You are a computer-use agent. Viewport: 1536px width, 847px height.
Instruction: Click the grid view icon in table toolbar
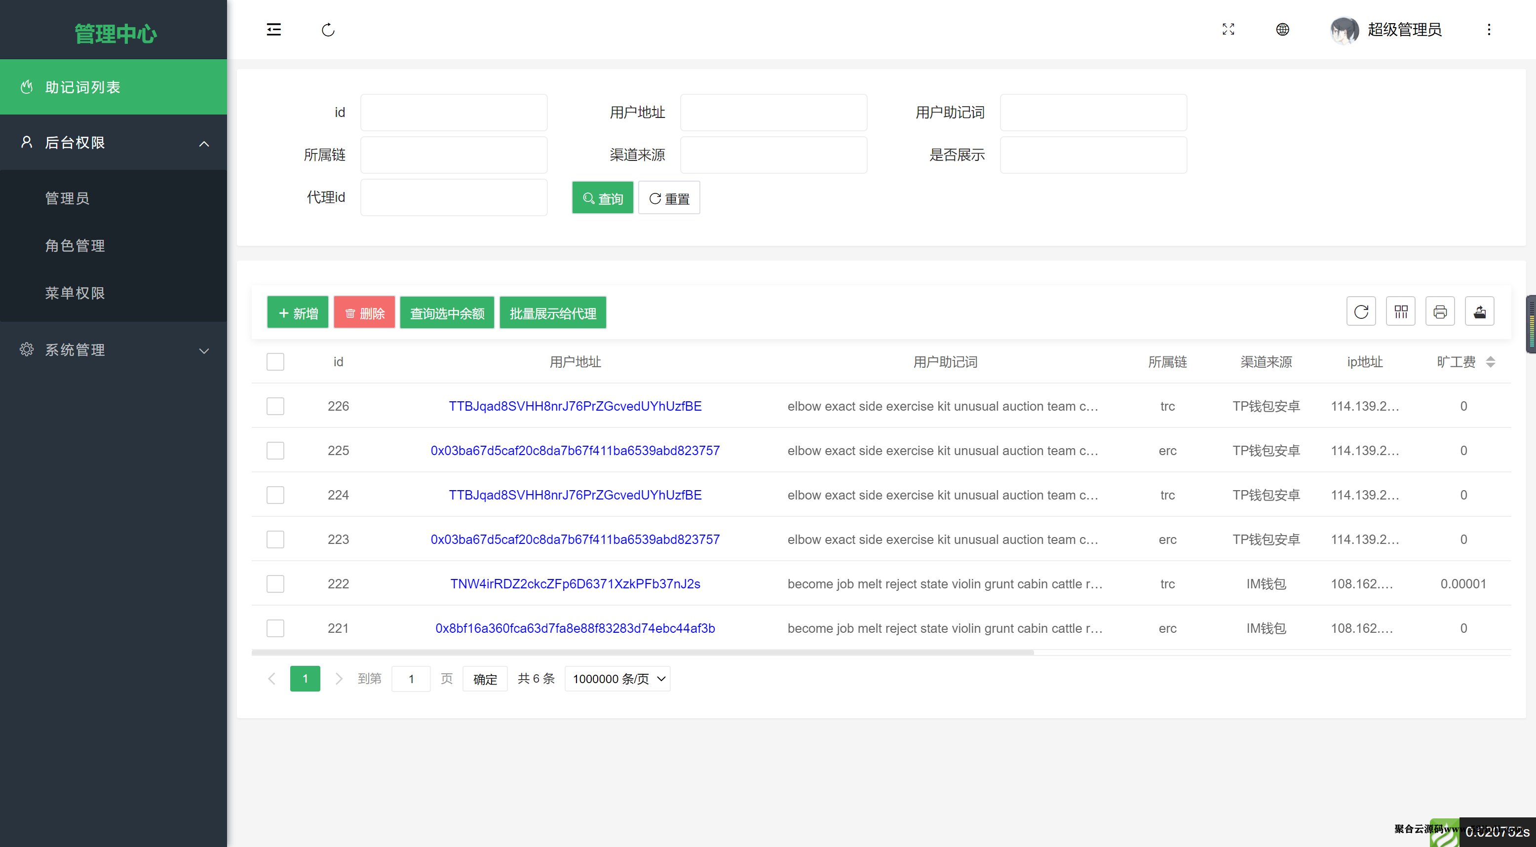coord(1401,311)
